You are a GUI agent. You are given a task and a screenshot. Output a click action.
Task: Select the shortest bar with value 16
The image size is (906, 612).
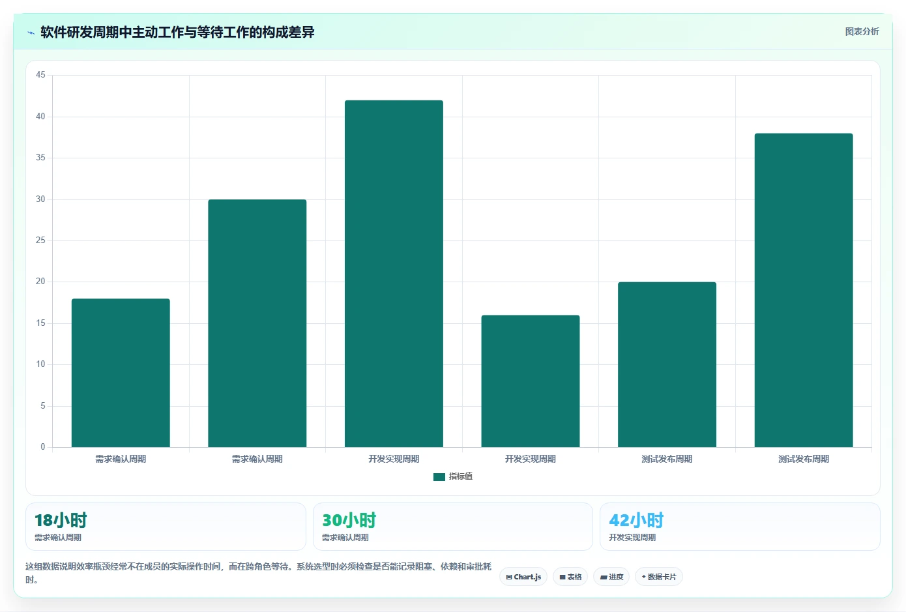(531, 381)
